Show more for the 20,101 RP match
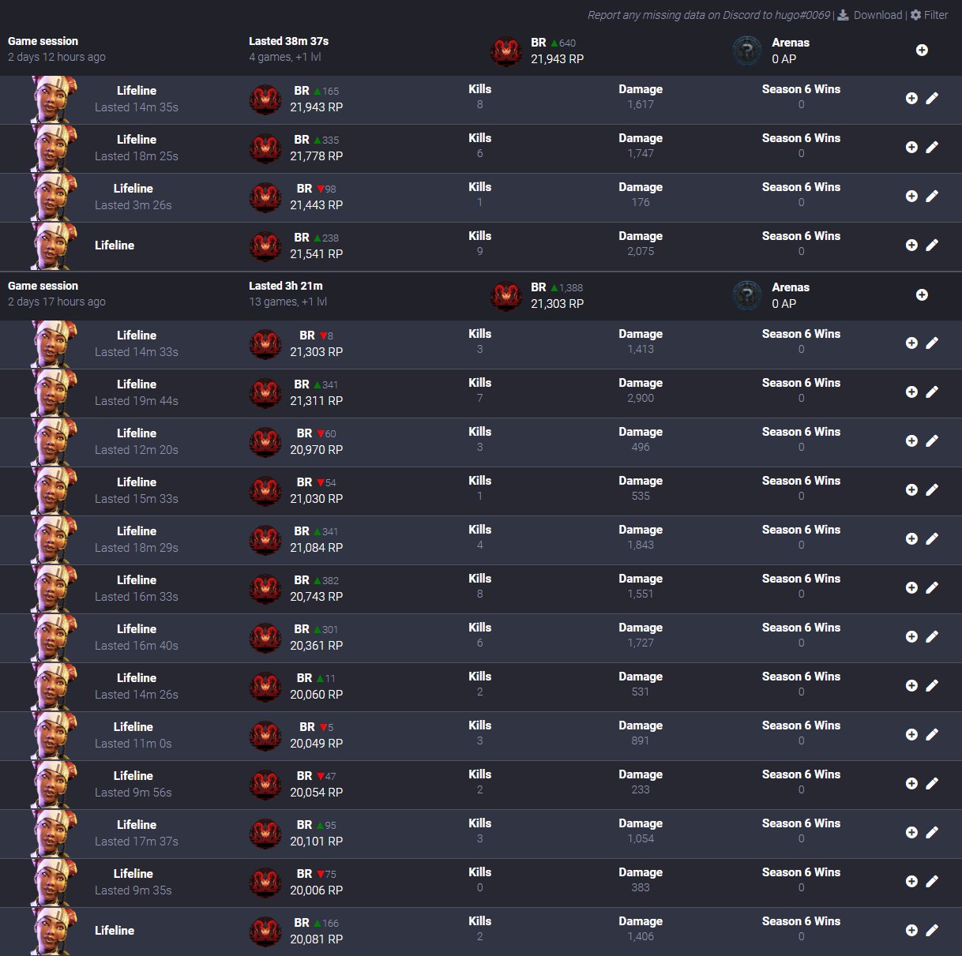 911,832
